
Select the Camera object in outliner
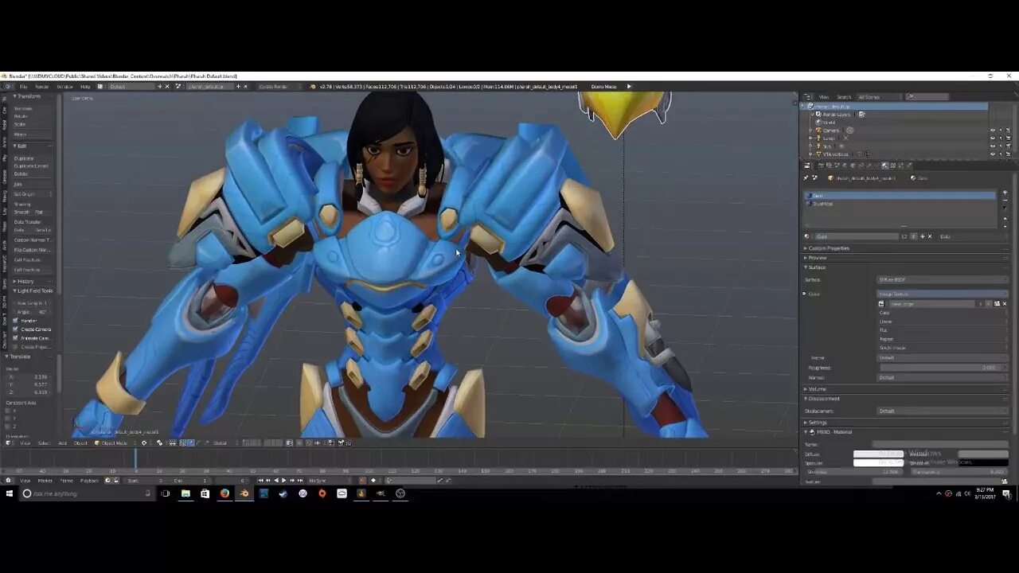(x=830, y=131)
